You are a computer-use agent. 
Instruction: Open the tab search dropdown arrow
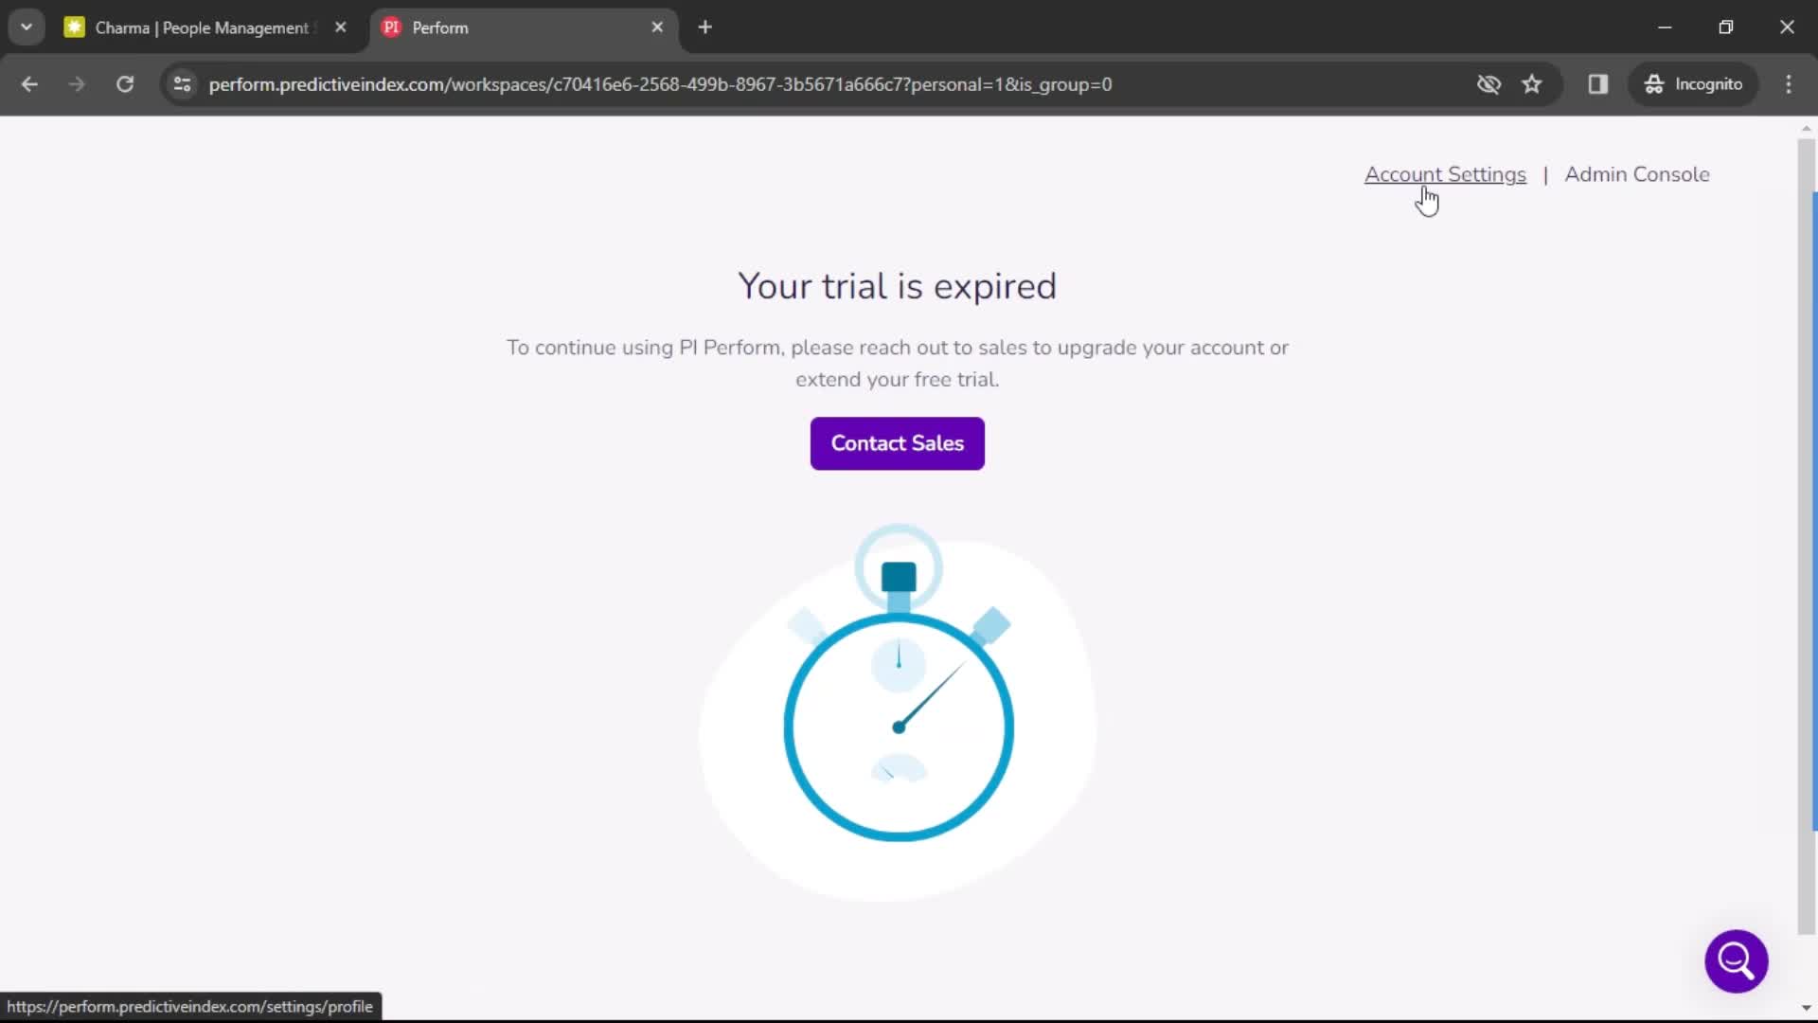27,27
